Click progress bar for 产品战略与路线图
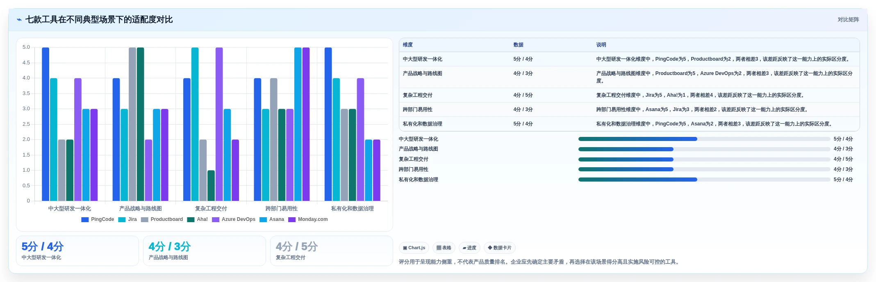The height and width of the screenshot is (282, 876). pos(704,149)
